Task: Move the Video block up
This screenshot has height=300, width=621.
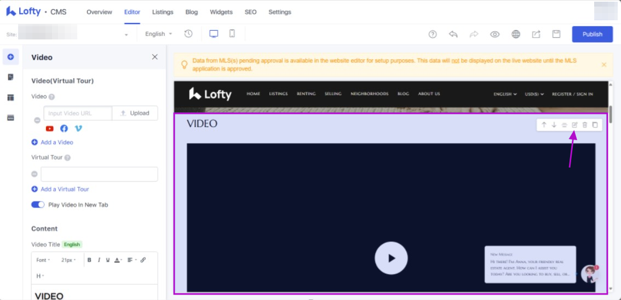Action: pos(544,125)
